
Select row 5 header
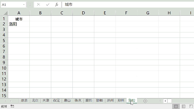4,41
